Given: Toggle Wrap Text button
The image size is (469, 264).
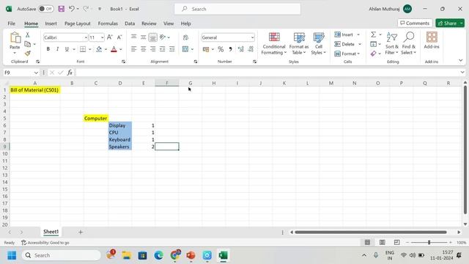Looking at the screenshot, I should [185, 37].
